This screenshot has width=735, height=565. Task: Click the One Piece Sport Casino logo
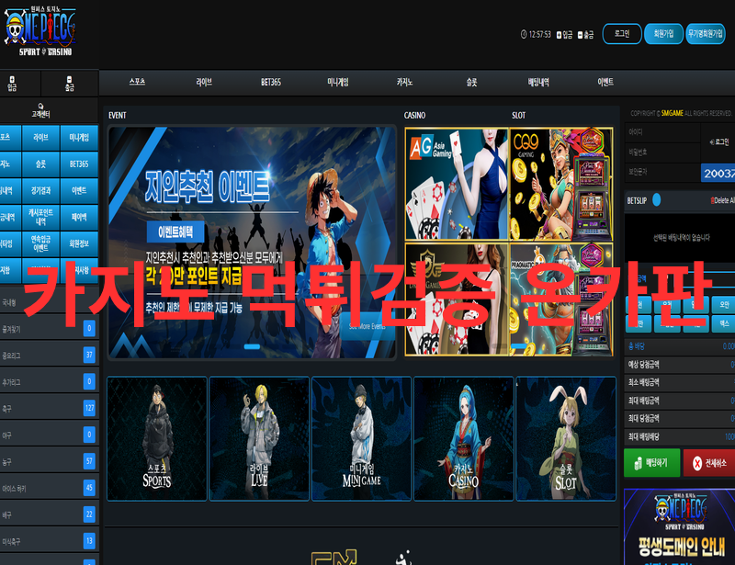coord(40,31)
